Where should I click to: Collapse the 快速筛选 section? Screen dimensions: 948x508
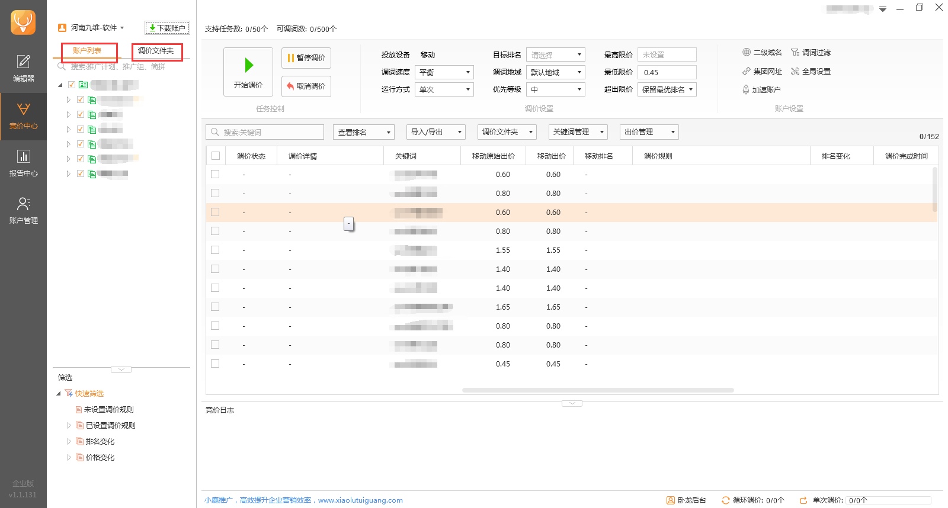tap(59, 393)
